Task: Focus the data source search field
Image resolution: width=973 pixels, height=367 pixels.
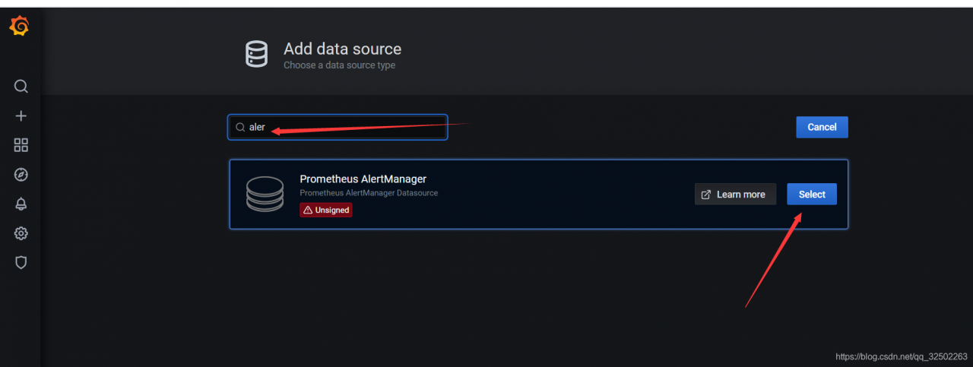Action: click(x=338, y=127)
